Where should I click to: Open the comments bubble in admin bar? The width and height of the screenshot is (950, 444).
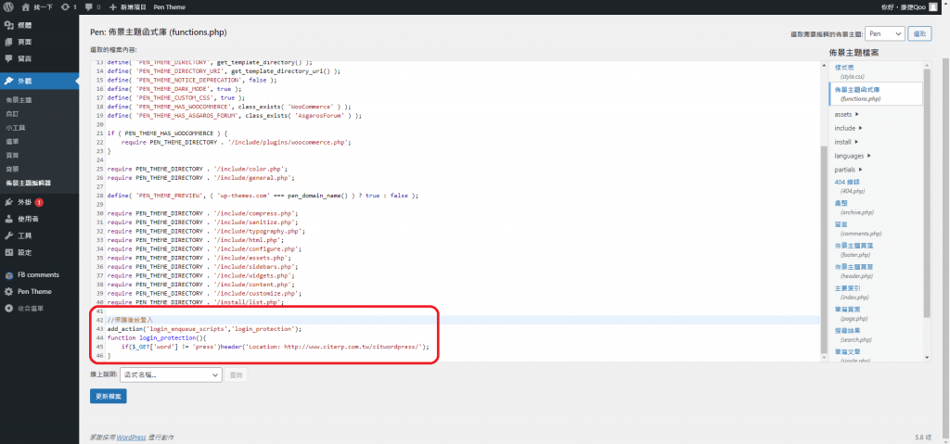point(89,6)
